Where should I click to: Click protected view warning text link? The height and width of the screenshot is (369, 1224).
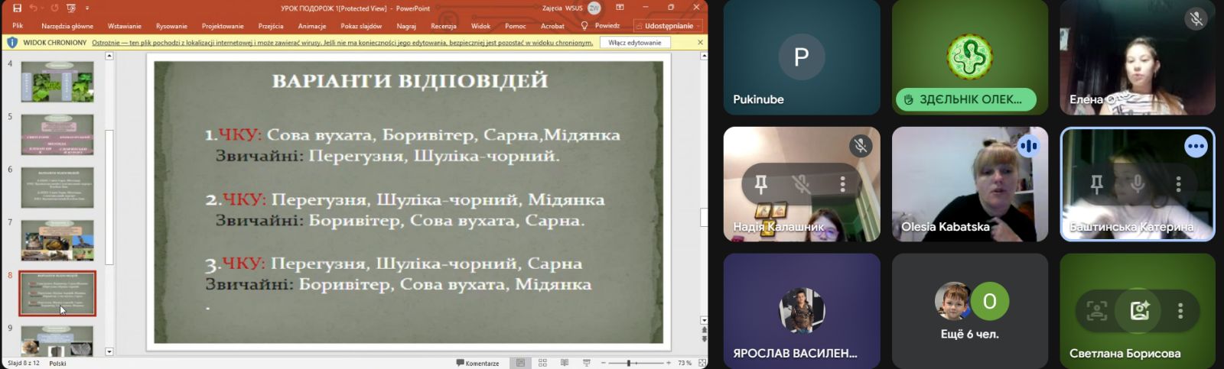click(x=342, y=43)
